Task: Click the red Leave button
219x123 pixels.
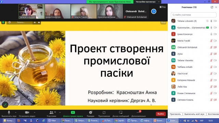Action: [160, 114]
